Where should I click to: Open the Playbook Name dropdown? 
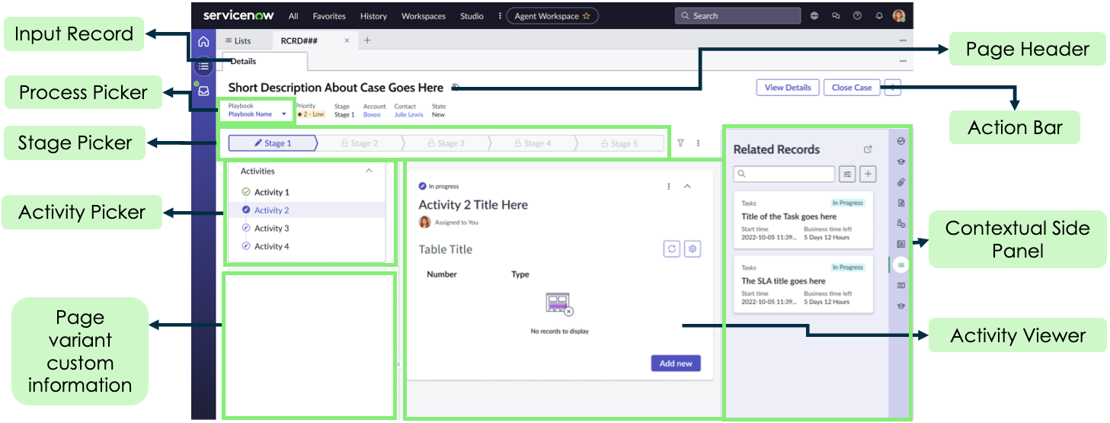[x=258, y=114]
